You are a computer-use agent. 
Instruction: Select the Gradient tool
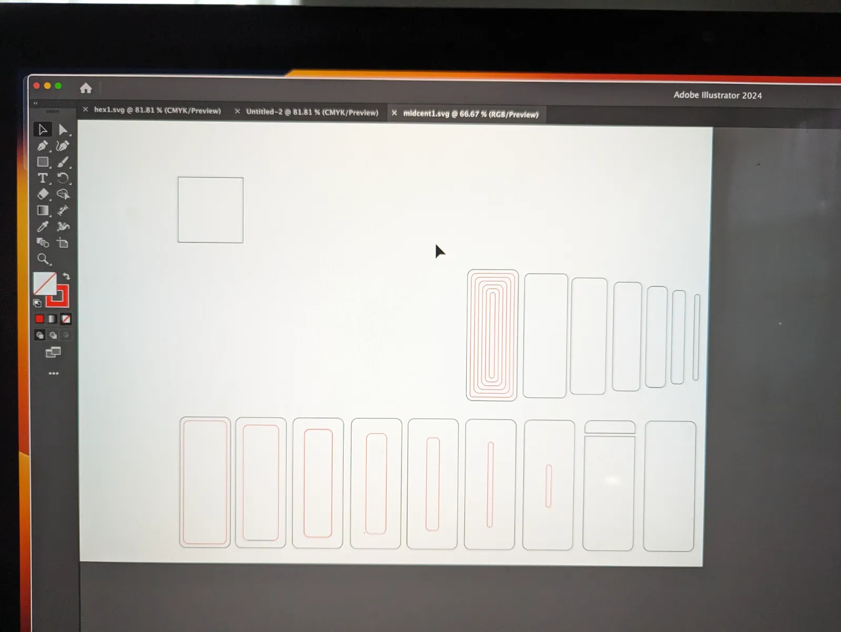tap(43, 210)
